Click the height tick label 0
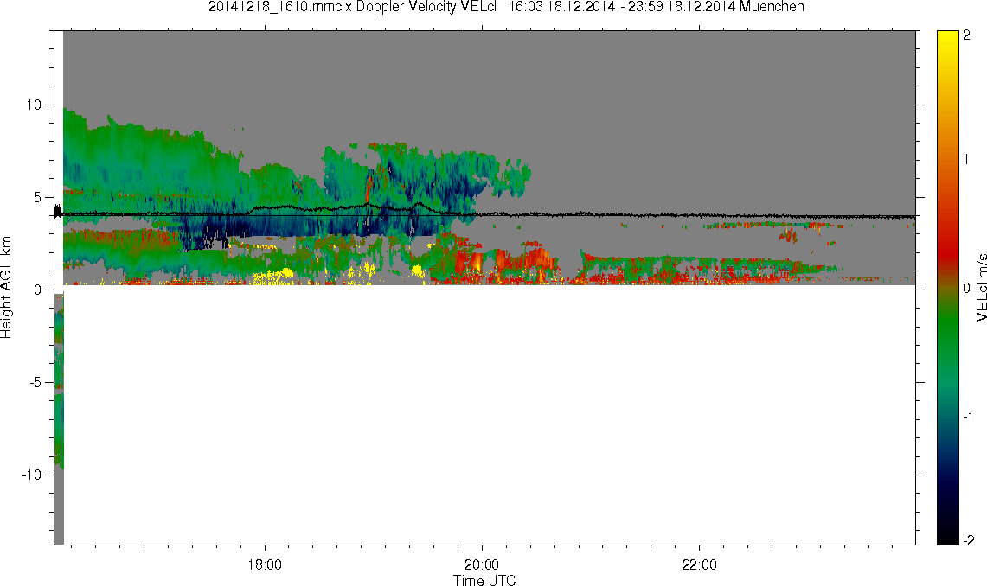This screenshot has width=987, height=586. [38, 290]
